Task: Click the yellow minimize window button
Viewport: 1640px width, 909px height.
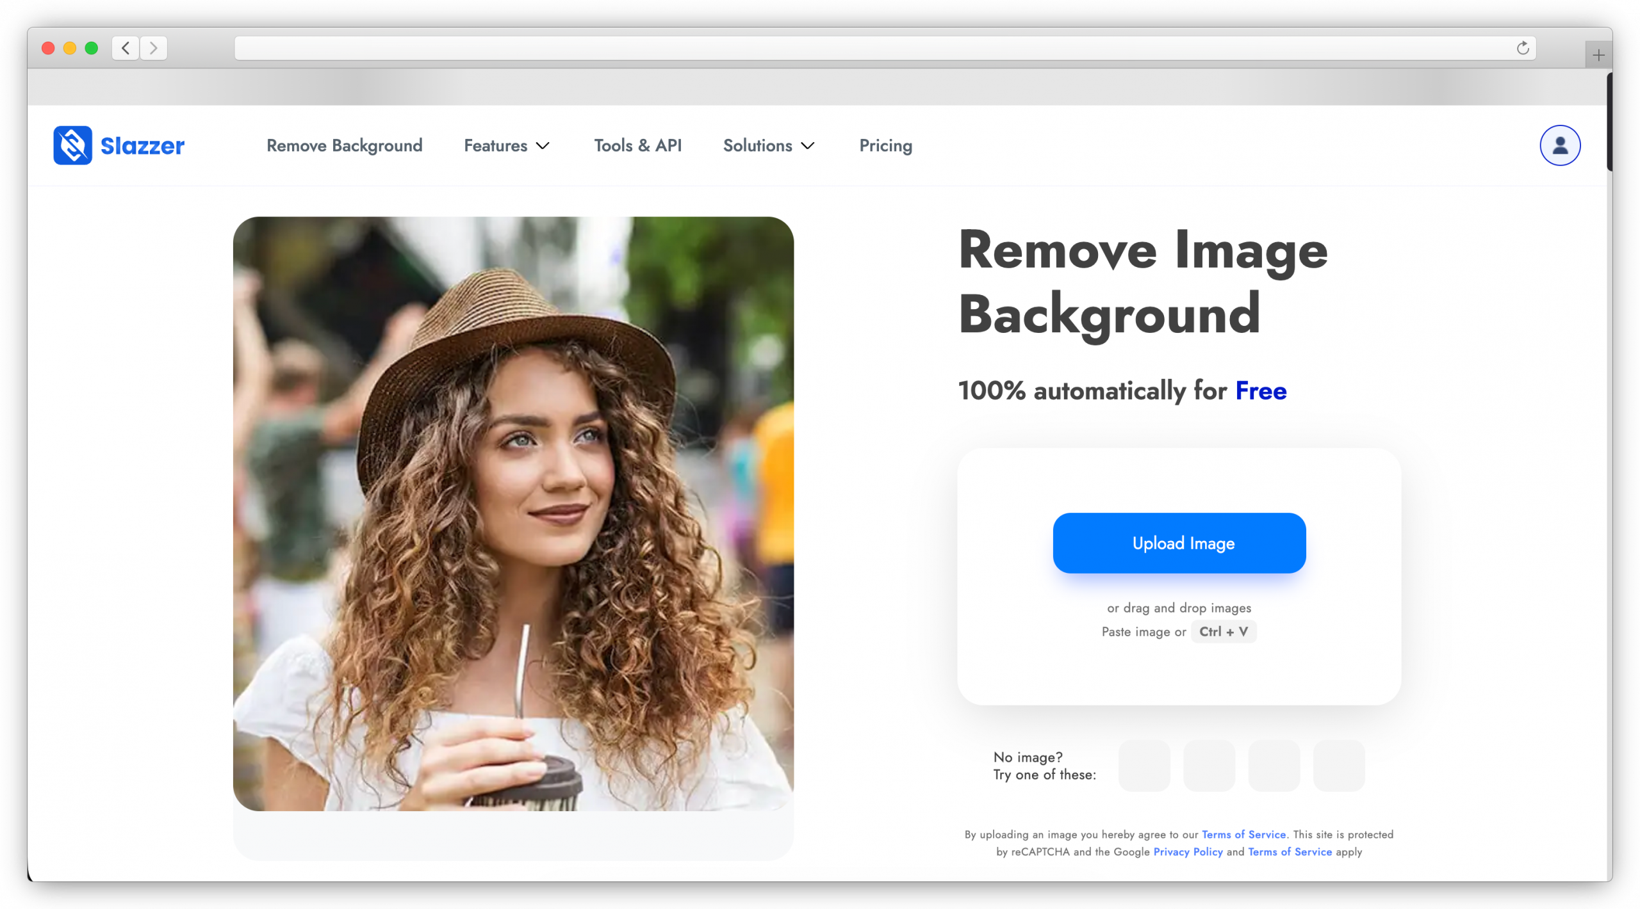Action: [70, 48]
